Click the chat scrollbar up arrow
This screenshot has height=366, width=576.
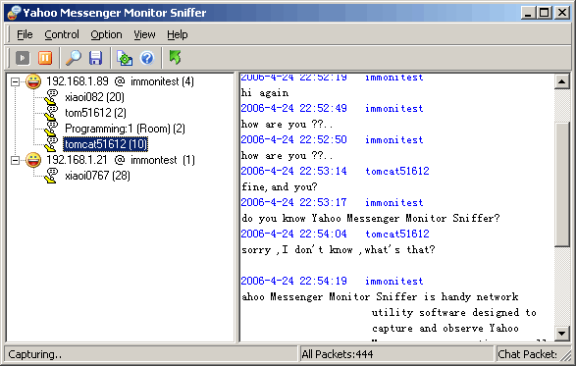pos(562,81)
